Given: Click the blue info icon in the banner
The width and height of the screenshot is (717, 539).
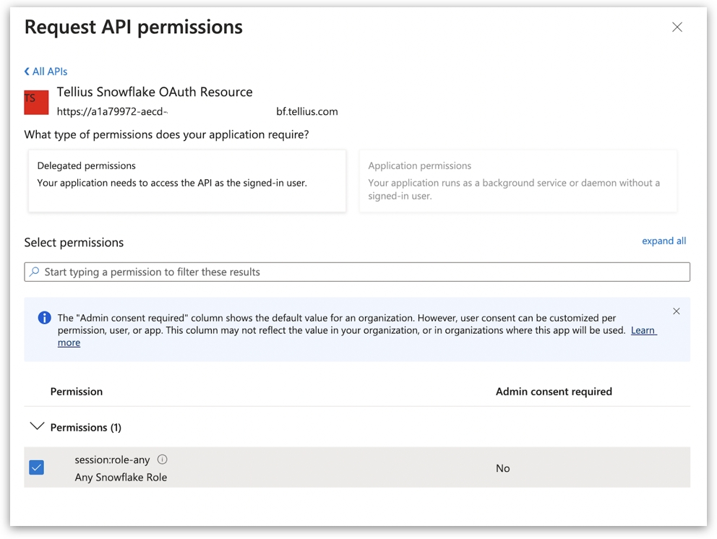Looking at the screenshot, I should click(44, 318).
